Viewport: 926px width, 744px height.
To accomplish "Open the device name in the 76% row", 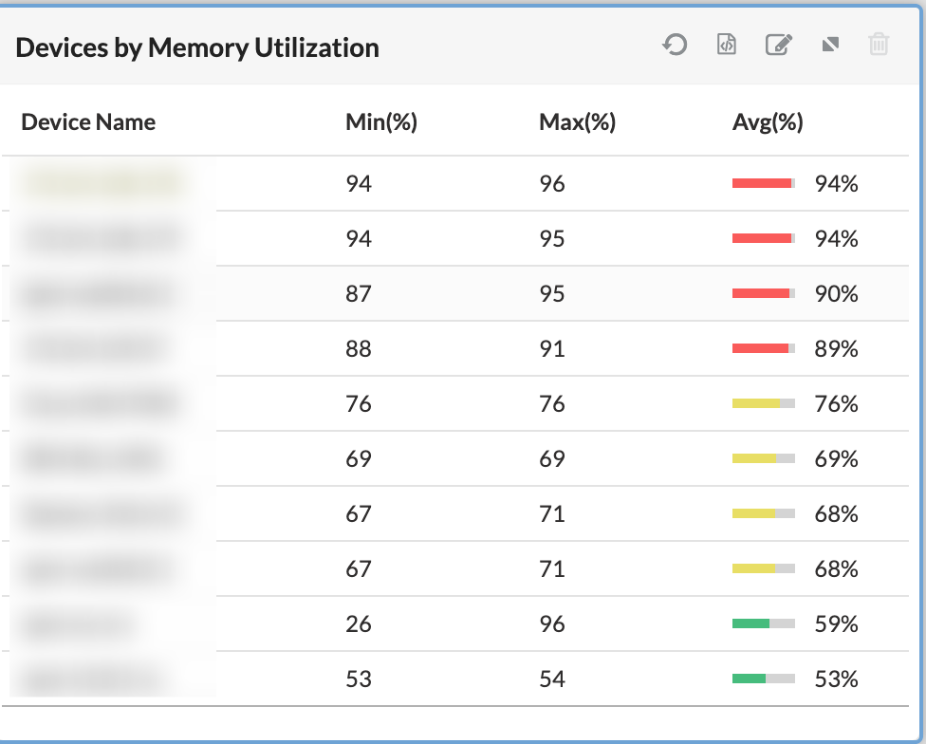I will (x=99, y=404).
